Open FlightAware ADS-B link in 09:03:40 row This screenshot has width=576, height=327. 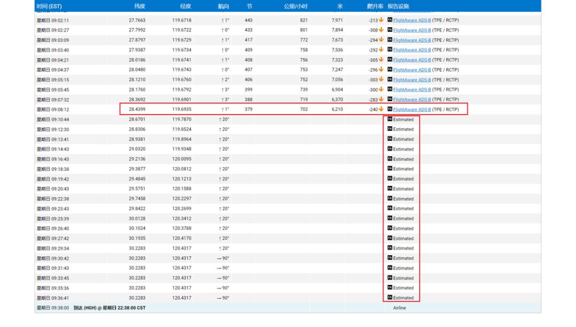(412, 50)
